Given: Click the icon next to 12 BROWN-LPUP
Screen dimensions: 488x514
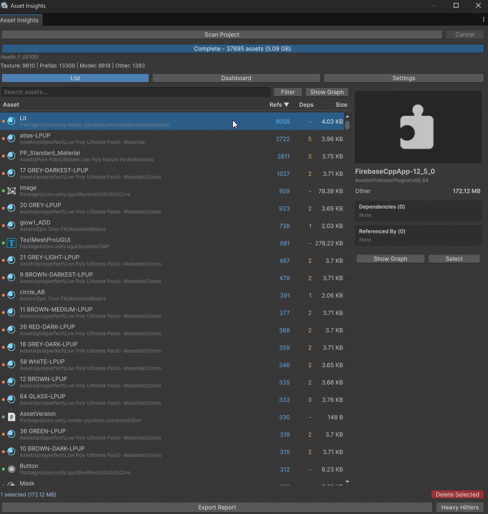Looking at the screenshot, I should (12, 382).
